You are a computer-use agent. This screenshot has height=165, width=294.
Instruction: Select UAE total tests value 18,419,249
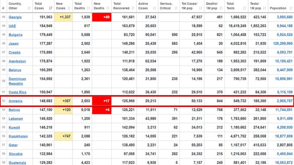237,26
